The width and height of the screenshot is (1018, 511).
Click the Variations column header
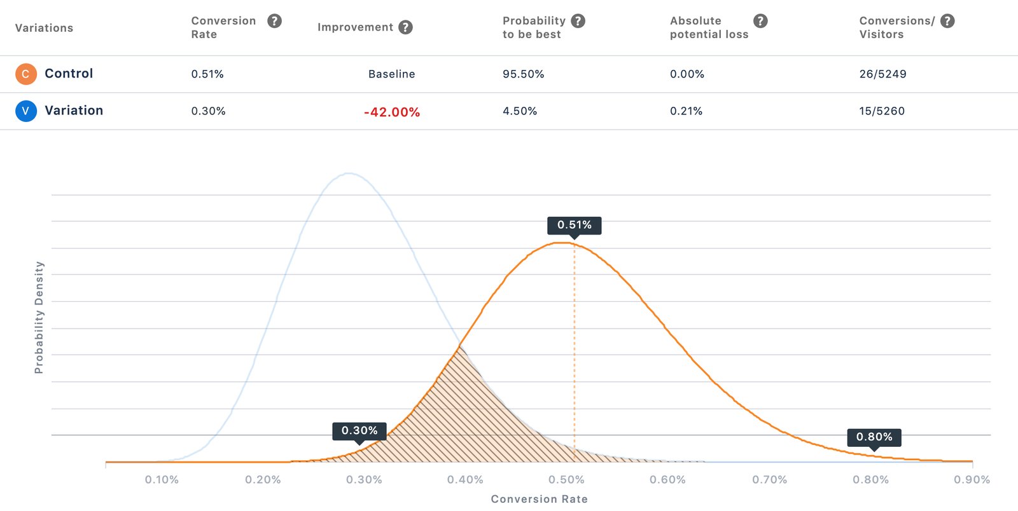pyautogui.click(x=43, y=27)
